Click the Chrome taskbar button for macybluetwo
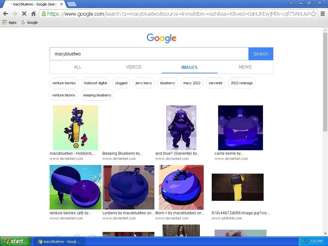Image resolution: width=328 pixels, height=246 pixels. coord(59,242)
